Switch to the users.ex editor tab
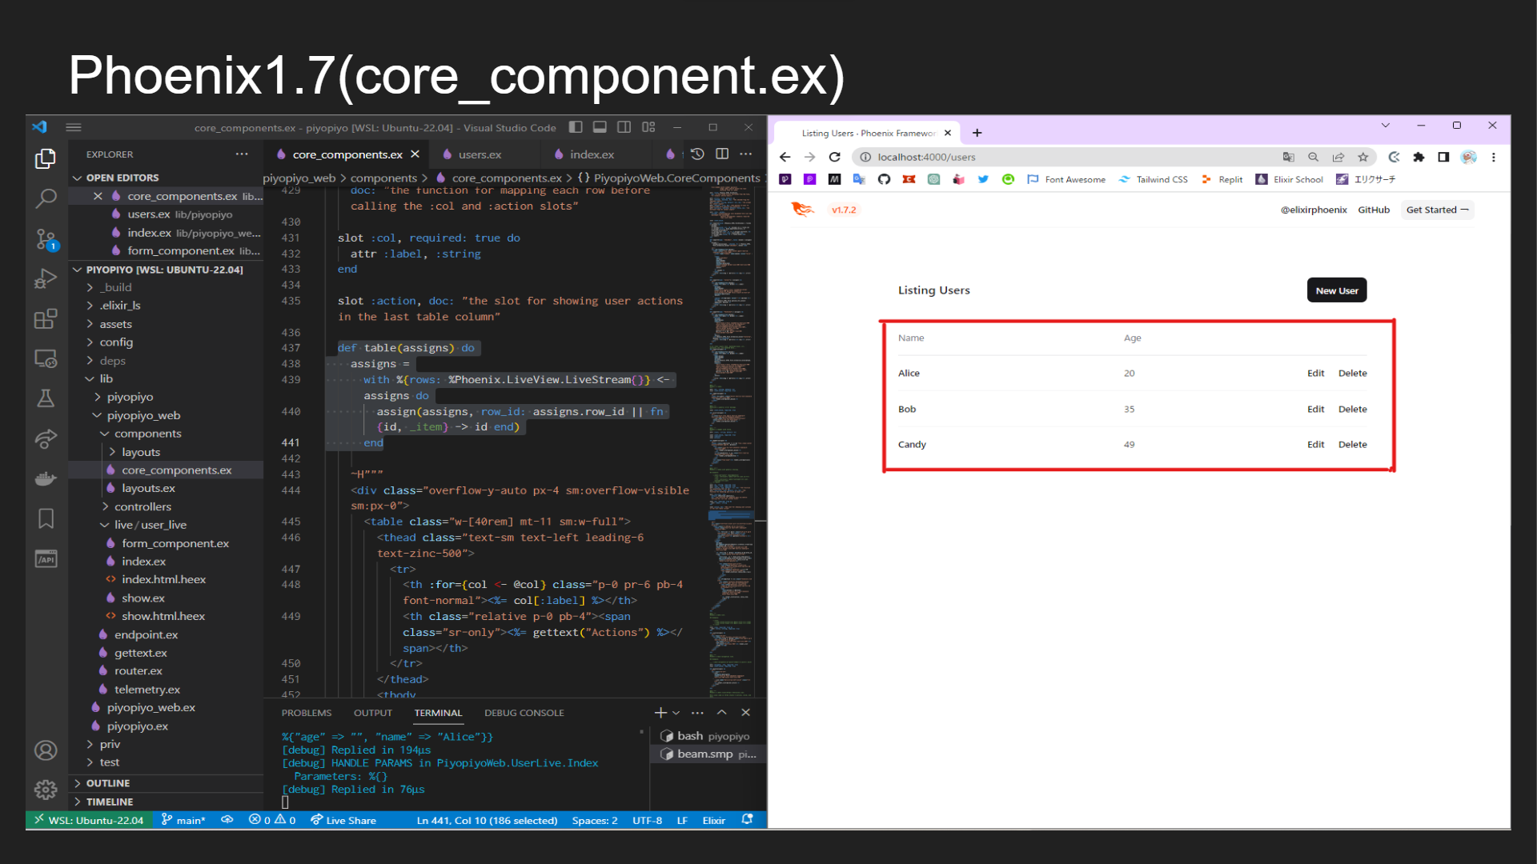This screenshot has height=864, width=1537. (480, 154)
